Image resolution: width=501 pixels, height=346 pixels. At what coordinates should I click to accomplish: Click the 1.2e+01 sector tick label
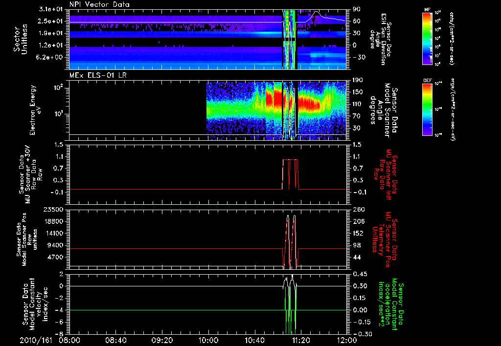coord(52,45)
